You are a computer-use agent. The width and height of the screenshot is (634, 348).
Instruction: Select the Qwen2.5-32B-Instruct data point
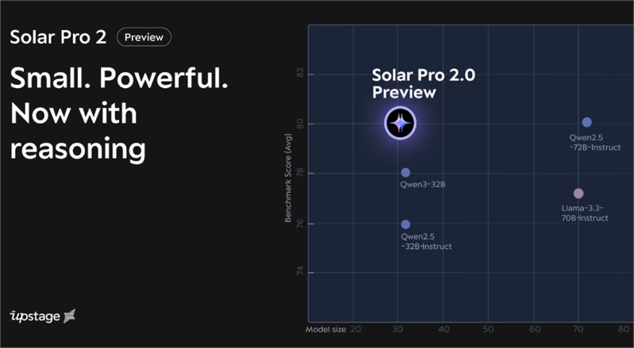pyautogui.click(x=405, y=224)
